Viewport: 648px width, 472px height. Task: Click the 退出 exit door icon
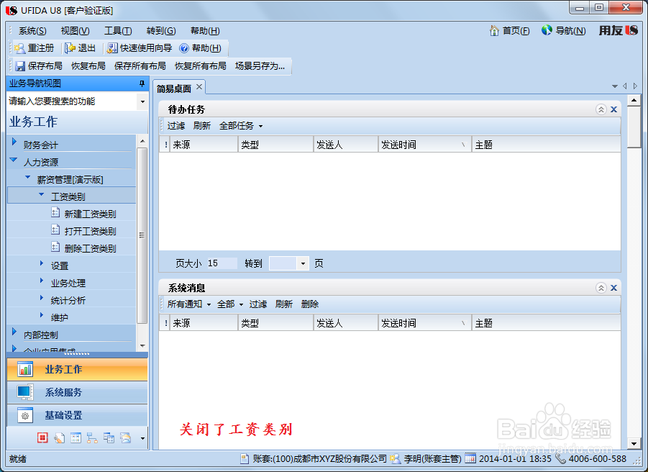coord(70,48)
